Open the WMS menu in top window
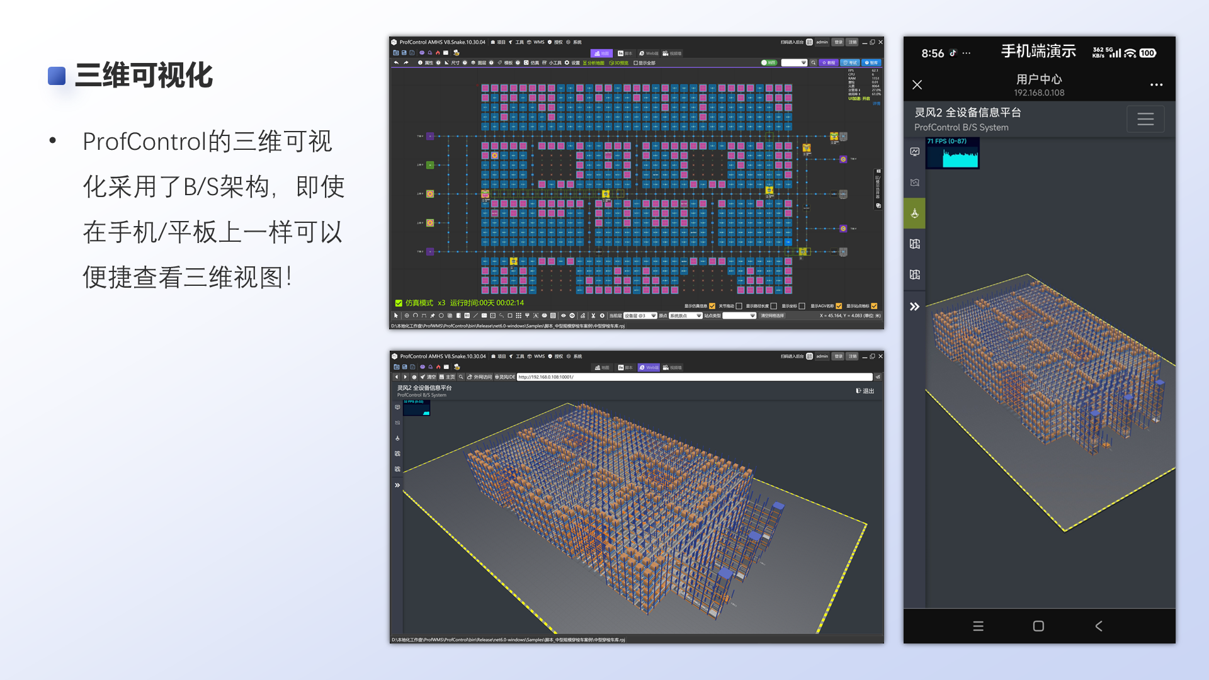The image size is (1209, 680). pos(536,42)
